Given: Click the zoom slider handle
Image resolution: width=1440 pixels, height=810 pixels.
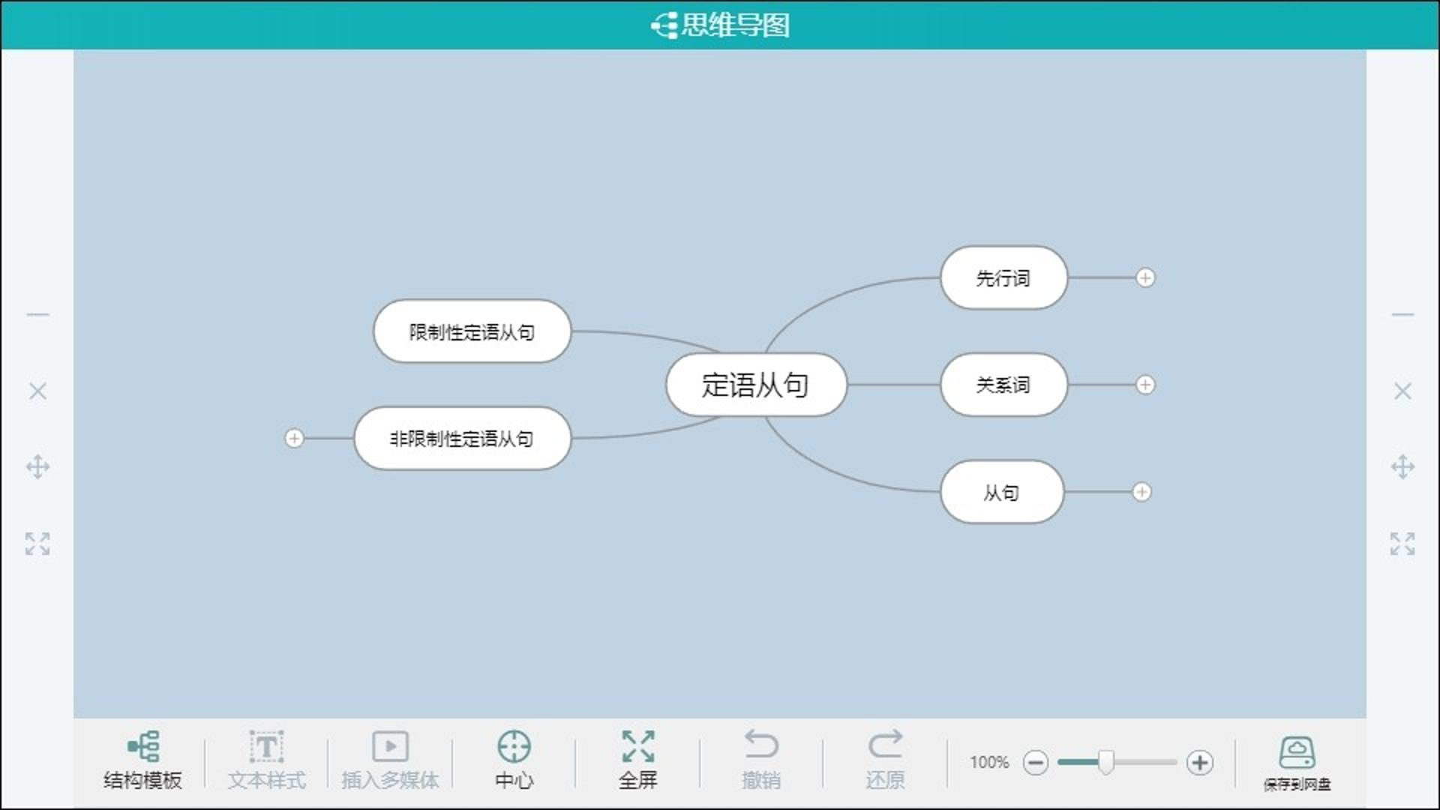Looking at the screenshot, I should click(1105, 762).
